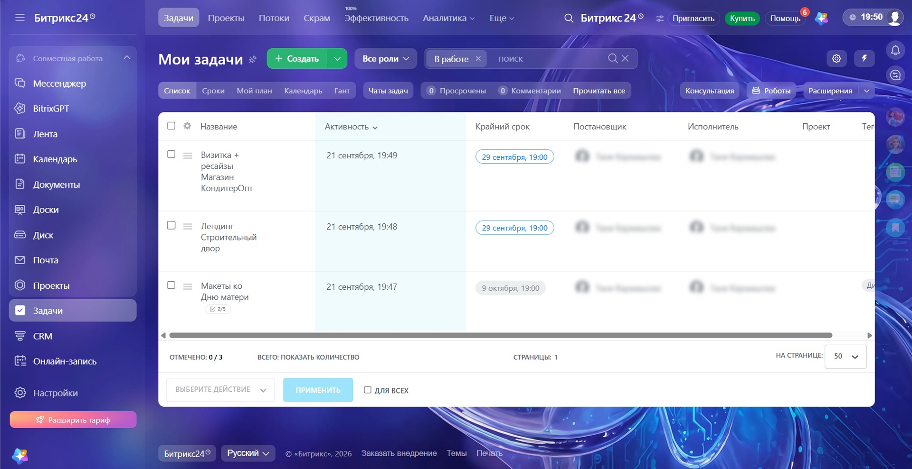The height and width of the screenshot is (469, 912).
Task: Open the chat search icon in the right panel
Action: click(895, 75)
